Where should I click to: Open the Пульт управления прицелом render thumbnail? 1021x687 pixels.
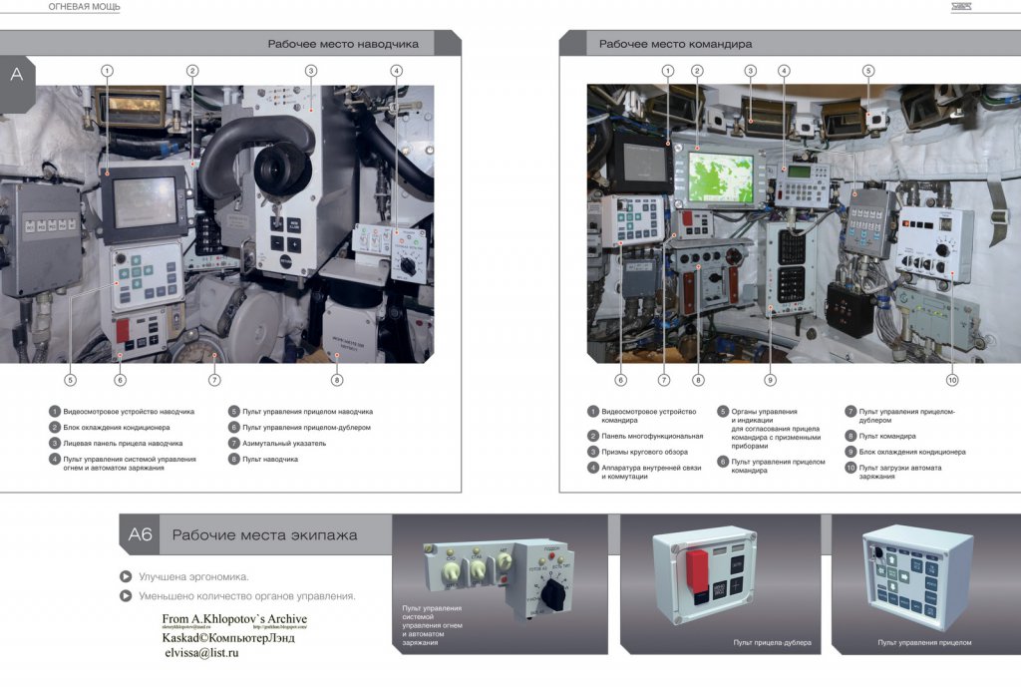point(917,581)
